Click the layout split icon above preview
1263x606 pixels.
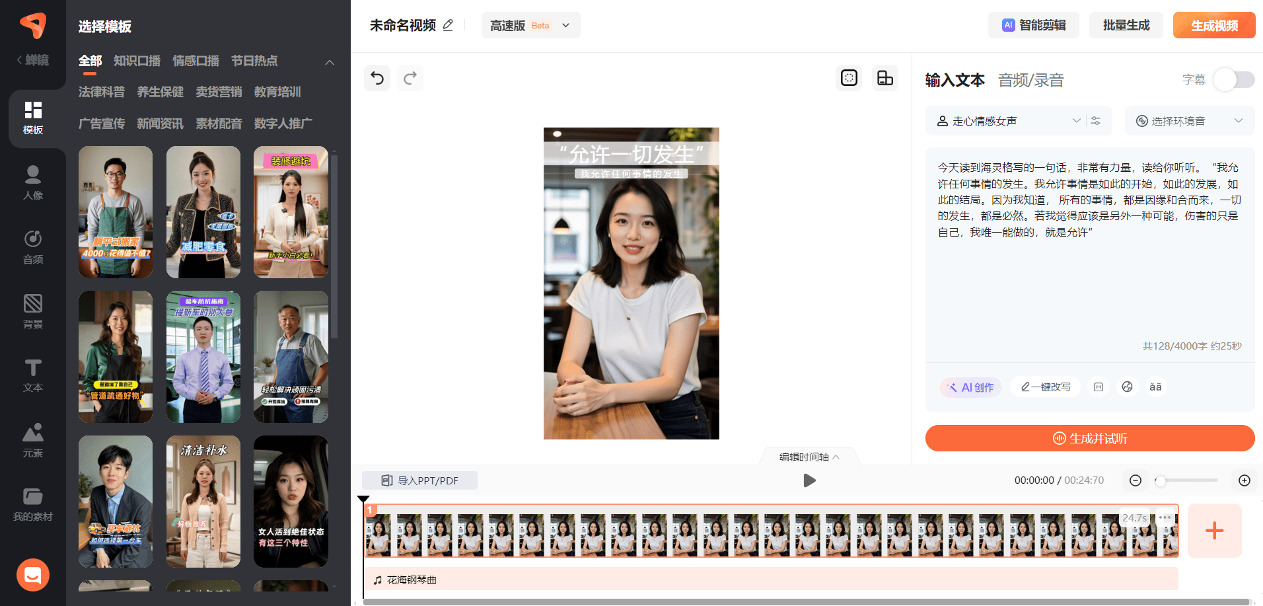pos(884,78)
